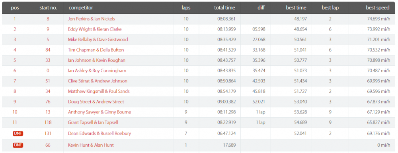Screen dimensions: 398x153
Task: Click diff value 05.598
Action: point(259,29)
